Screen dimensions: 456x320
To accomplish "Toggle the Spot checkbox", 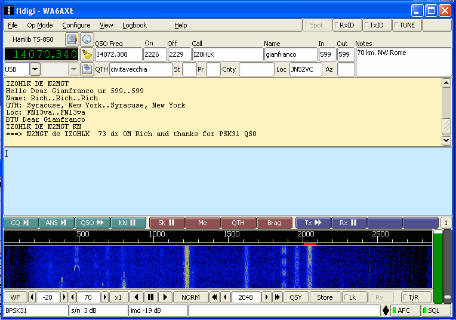I will tap(317, 25).
